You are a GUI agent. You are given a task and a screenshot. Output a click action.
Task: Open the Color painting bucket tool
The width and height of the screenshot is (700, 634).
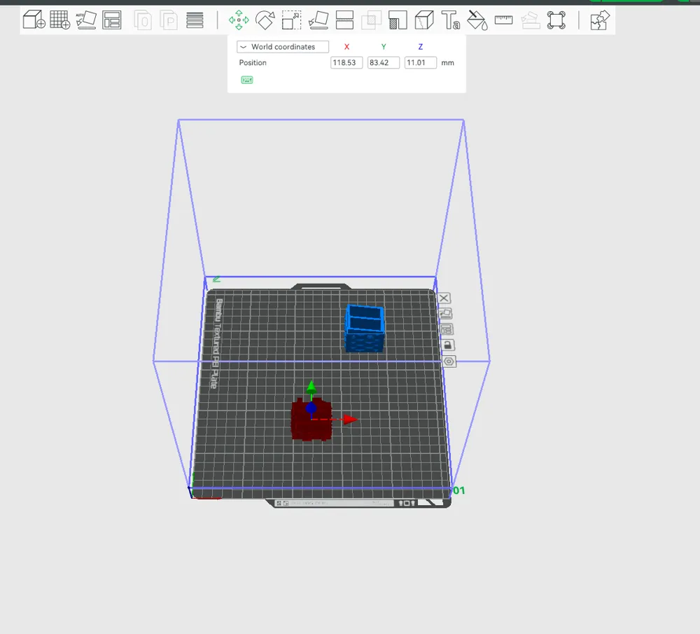[x=477, y=20]
